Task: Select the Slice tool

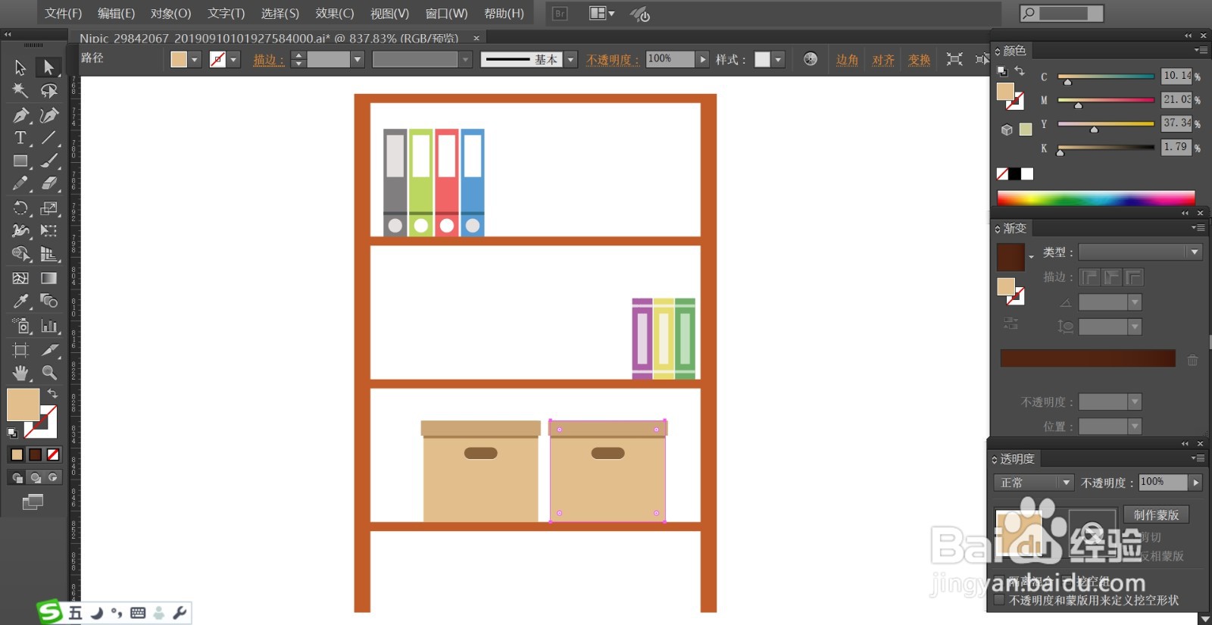Action: [x=49, y=350]
